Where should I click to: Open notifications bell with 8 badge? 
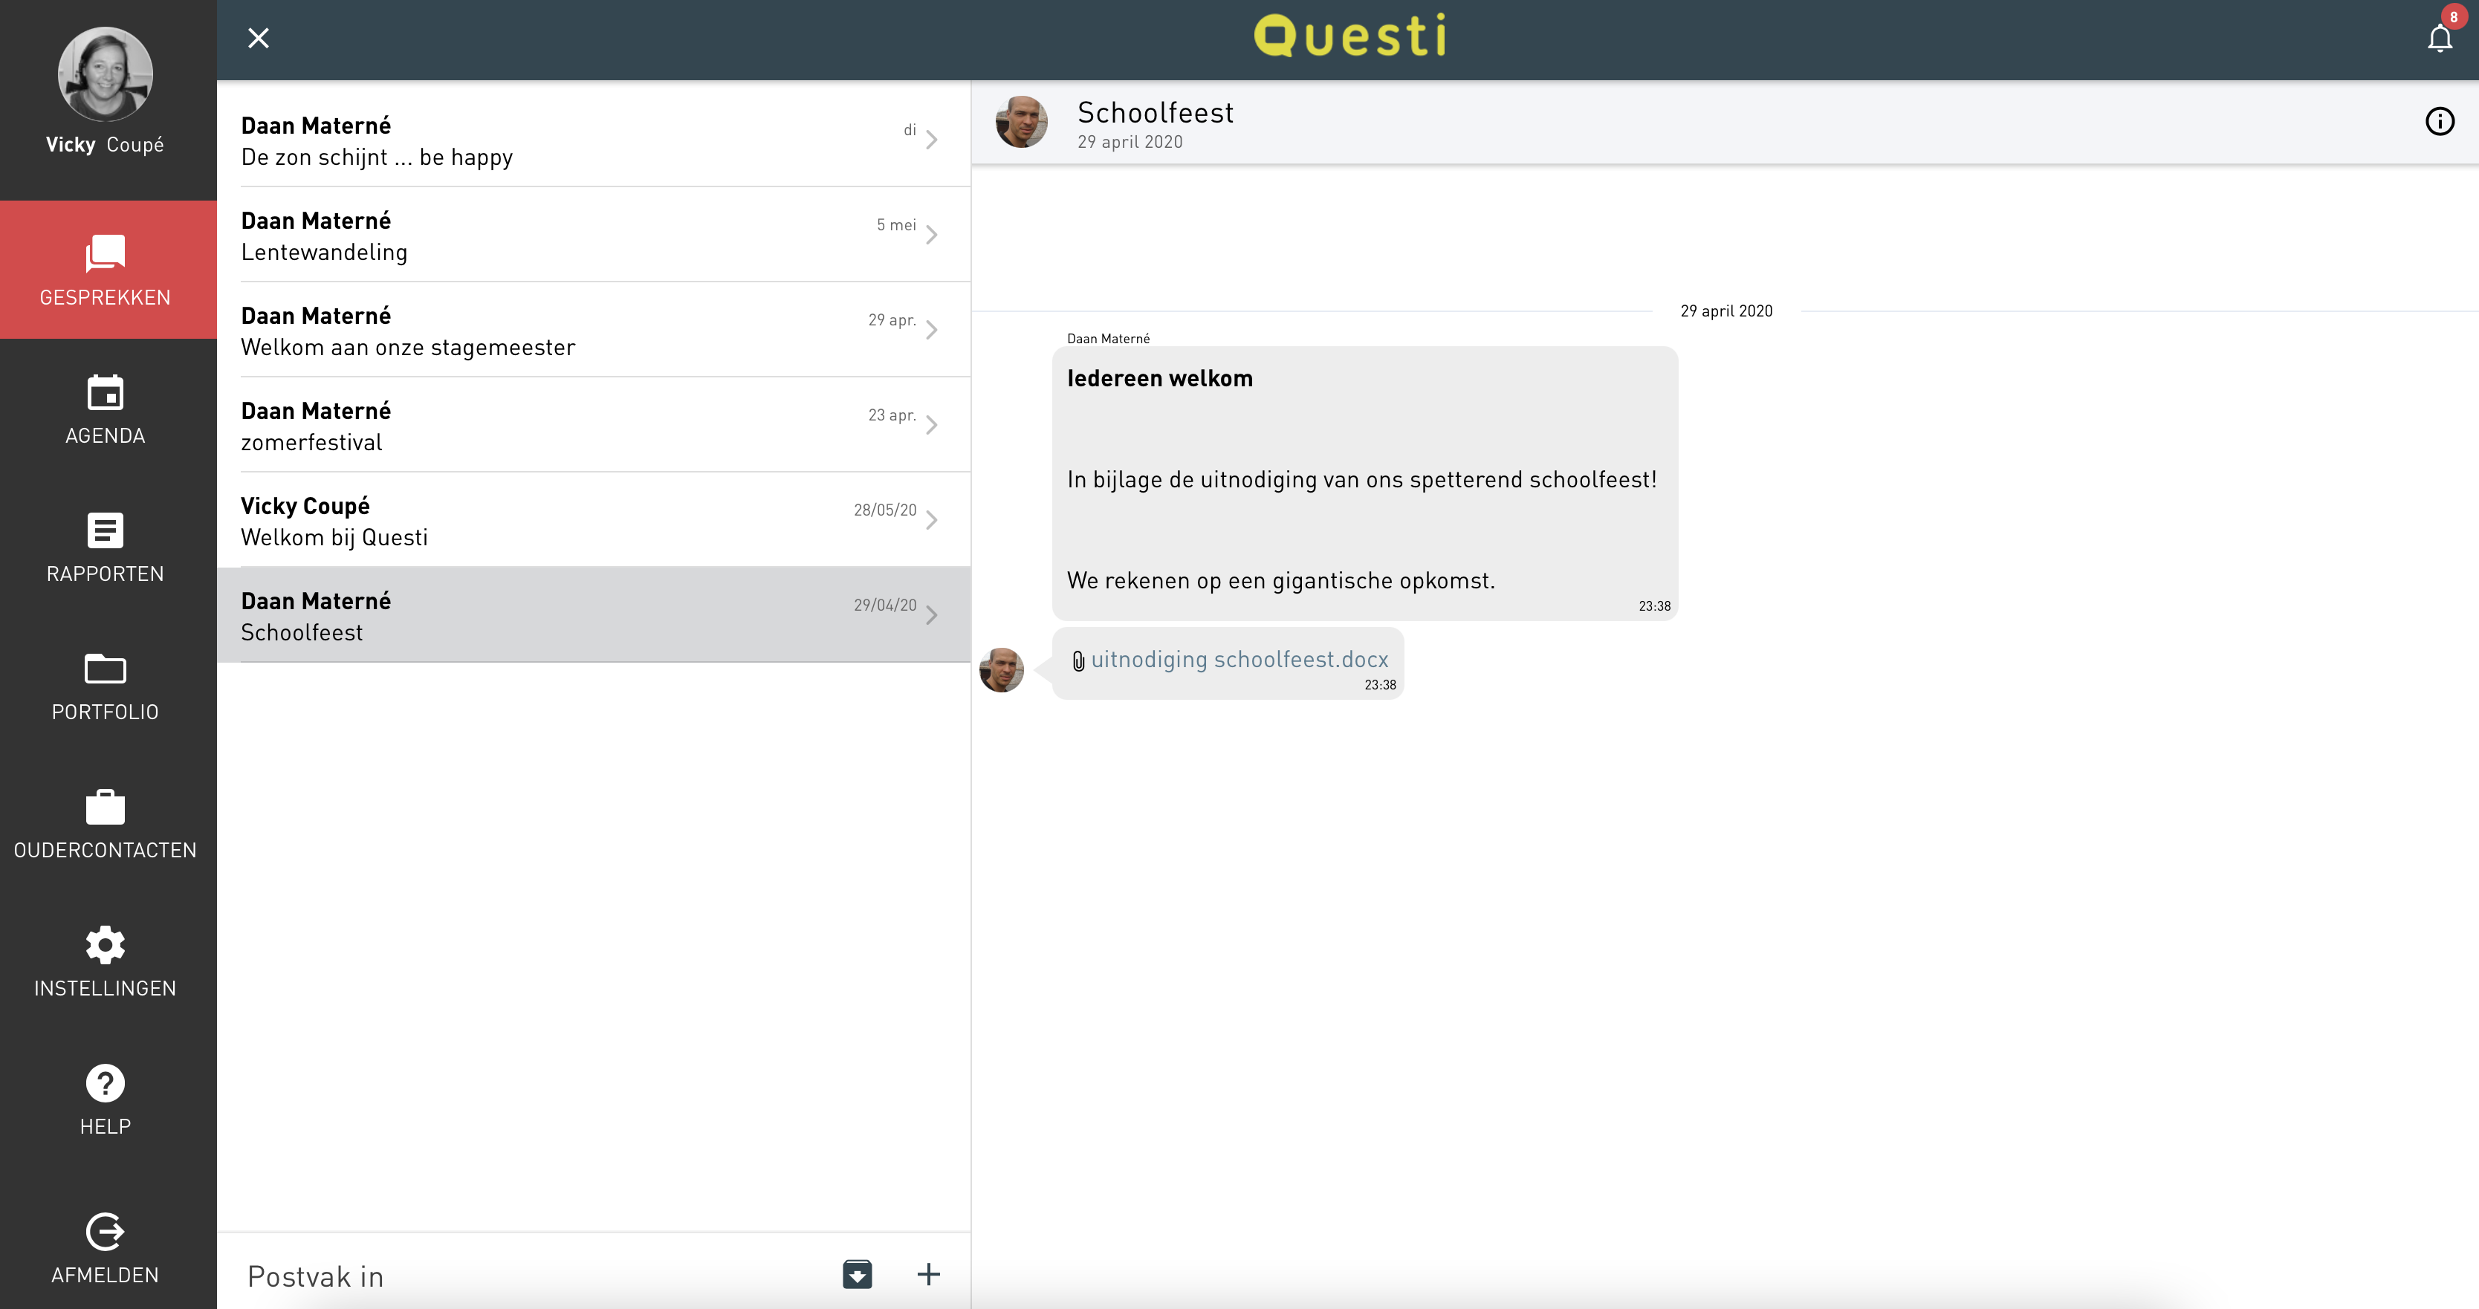pos(2440,37)
